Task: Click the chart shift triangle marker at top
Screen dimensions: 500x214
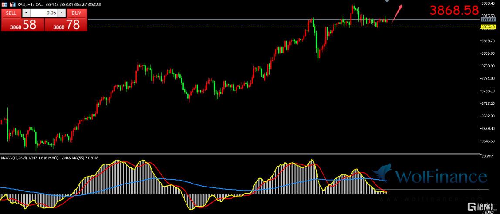Action: 386,2
